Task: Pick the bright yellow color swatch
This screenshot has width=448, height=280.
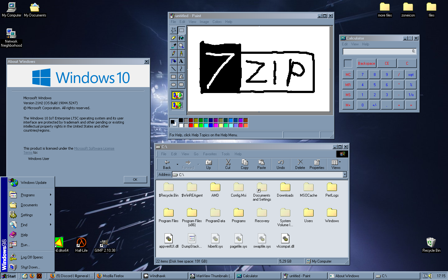Action: 196,125
